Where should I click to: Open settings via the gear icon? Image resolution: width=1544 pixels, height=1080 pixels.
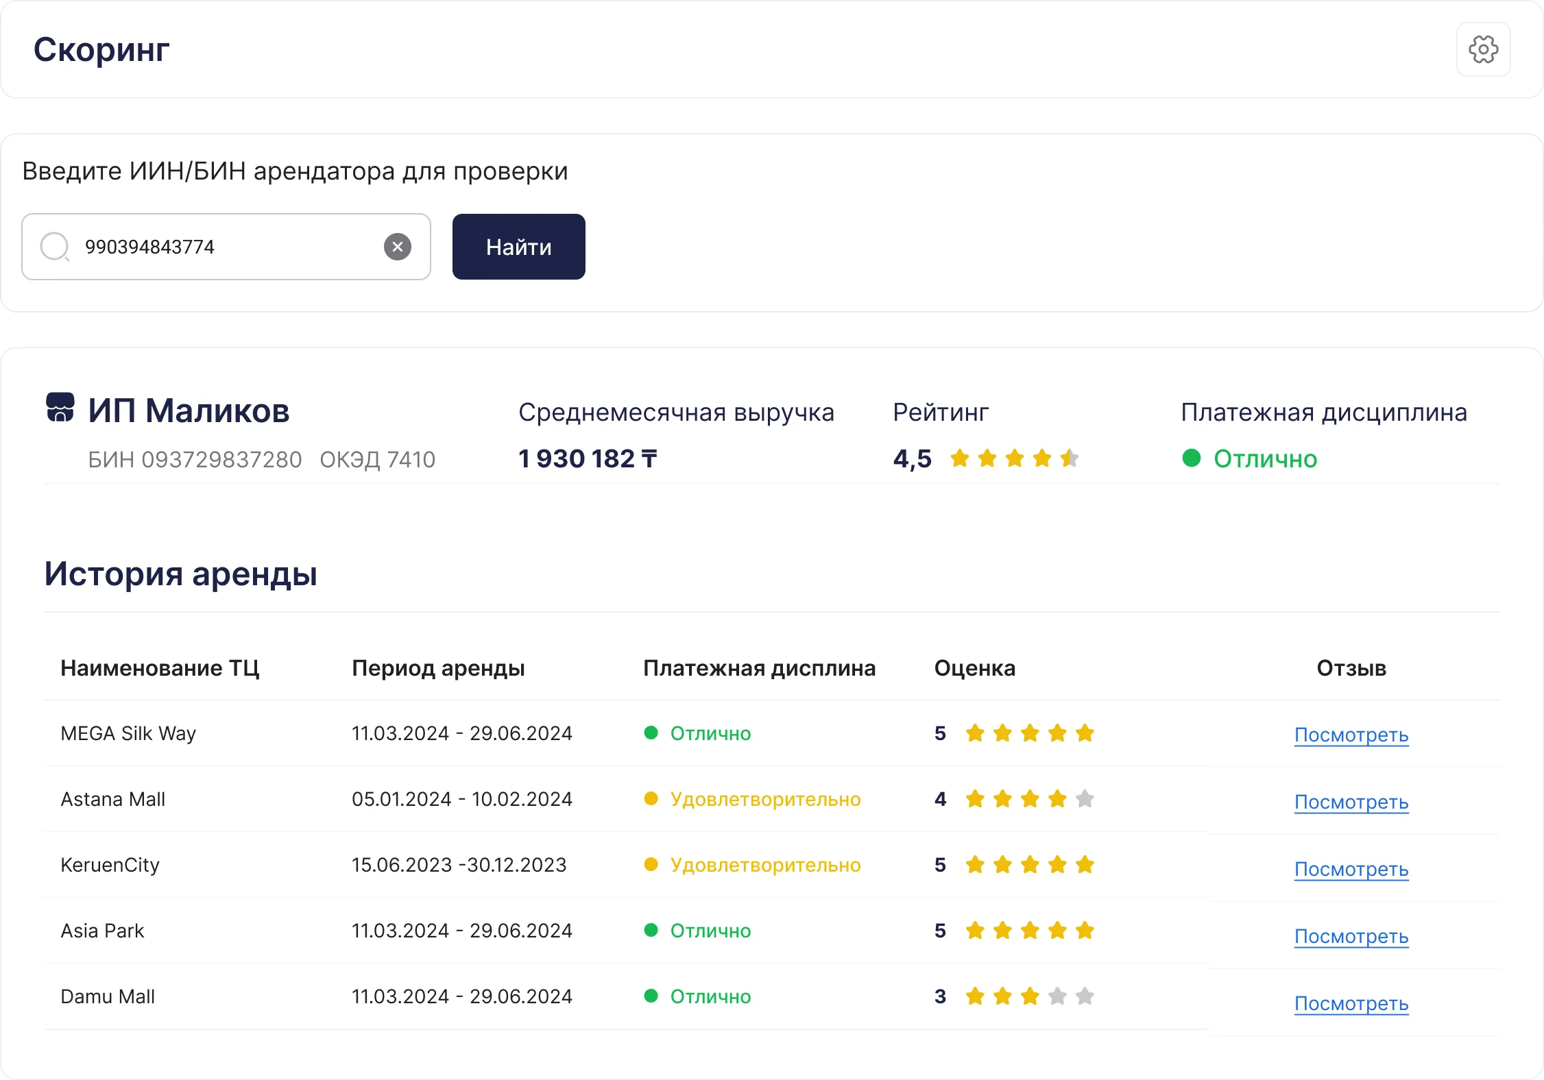click(1483, 49)
